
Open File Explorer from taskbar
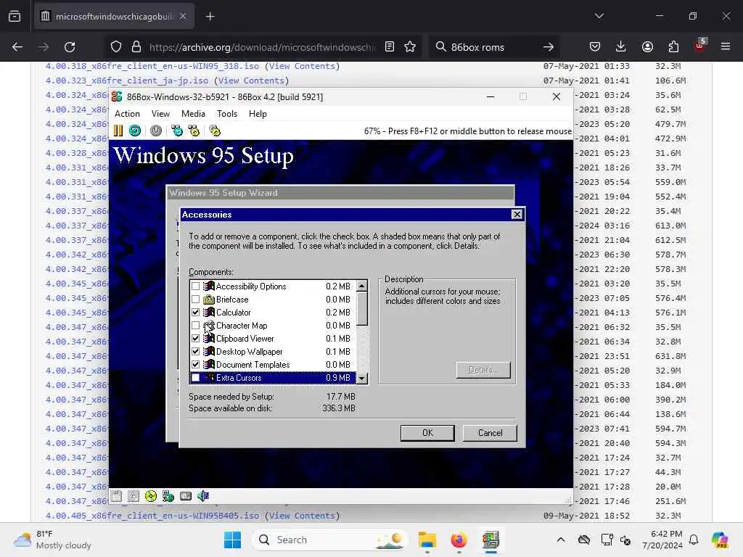(427, 540)
